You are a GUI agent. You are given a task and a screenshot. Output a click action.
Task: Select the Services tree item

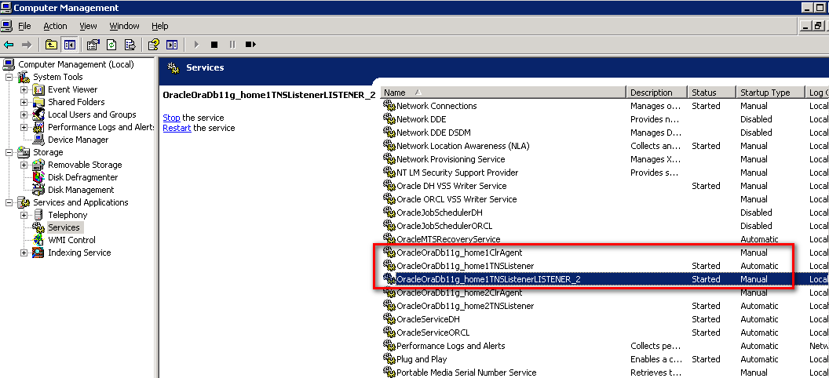pyautogui.click(x=64, y=227)
